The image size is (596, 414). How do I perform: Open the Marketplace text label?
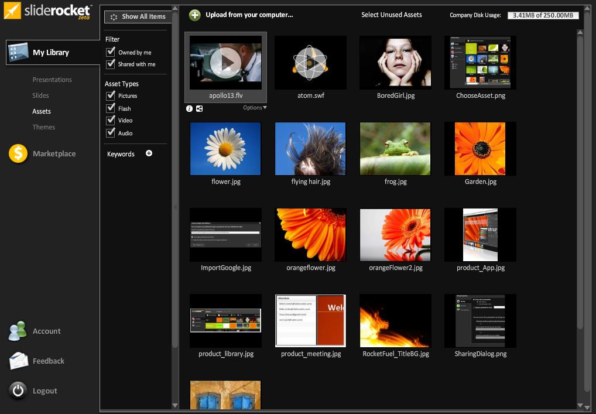pos(54,153)
